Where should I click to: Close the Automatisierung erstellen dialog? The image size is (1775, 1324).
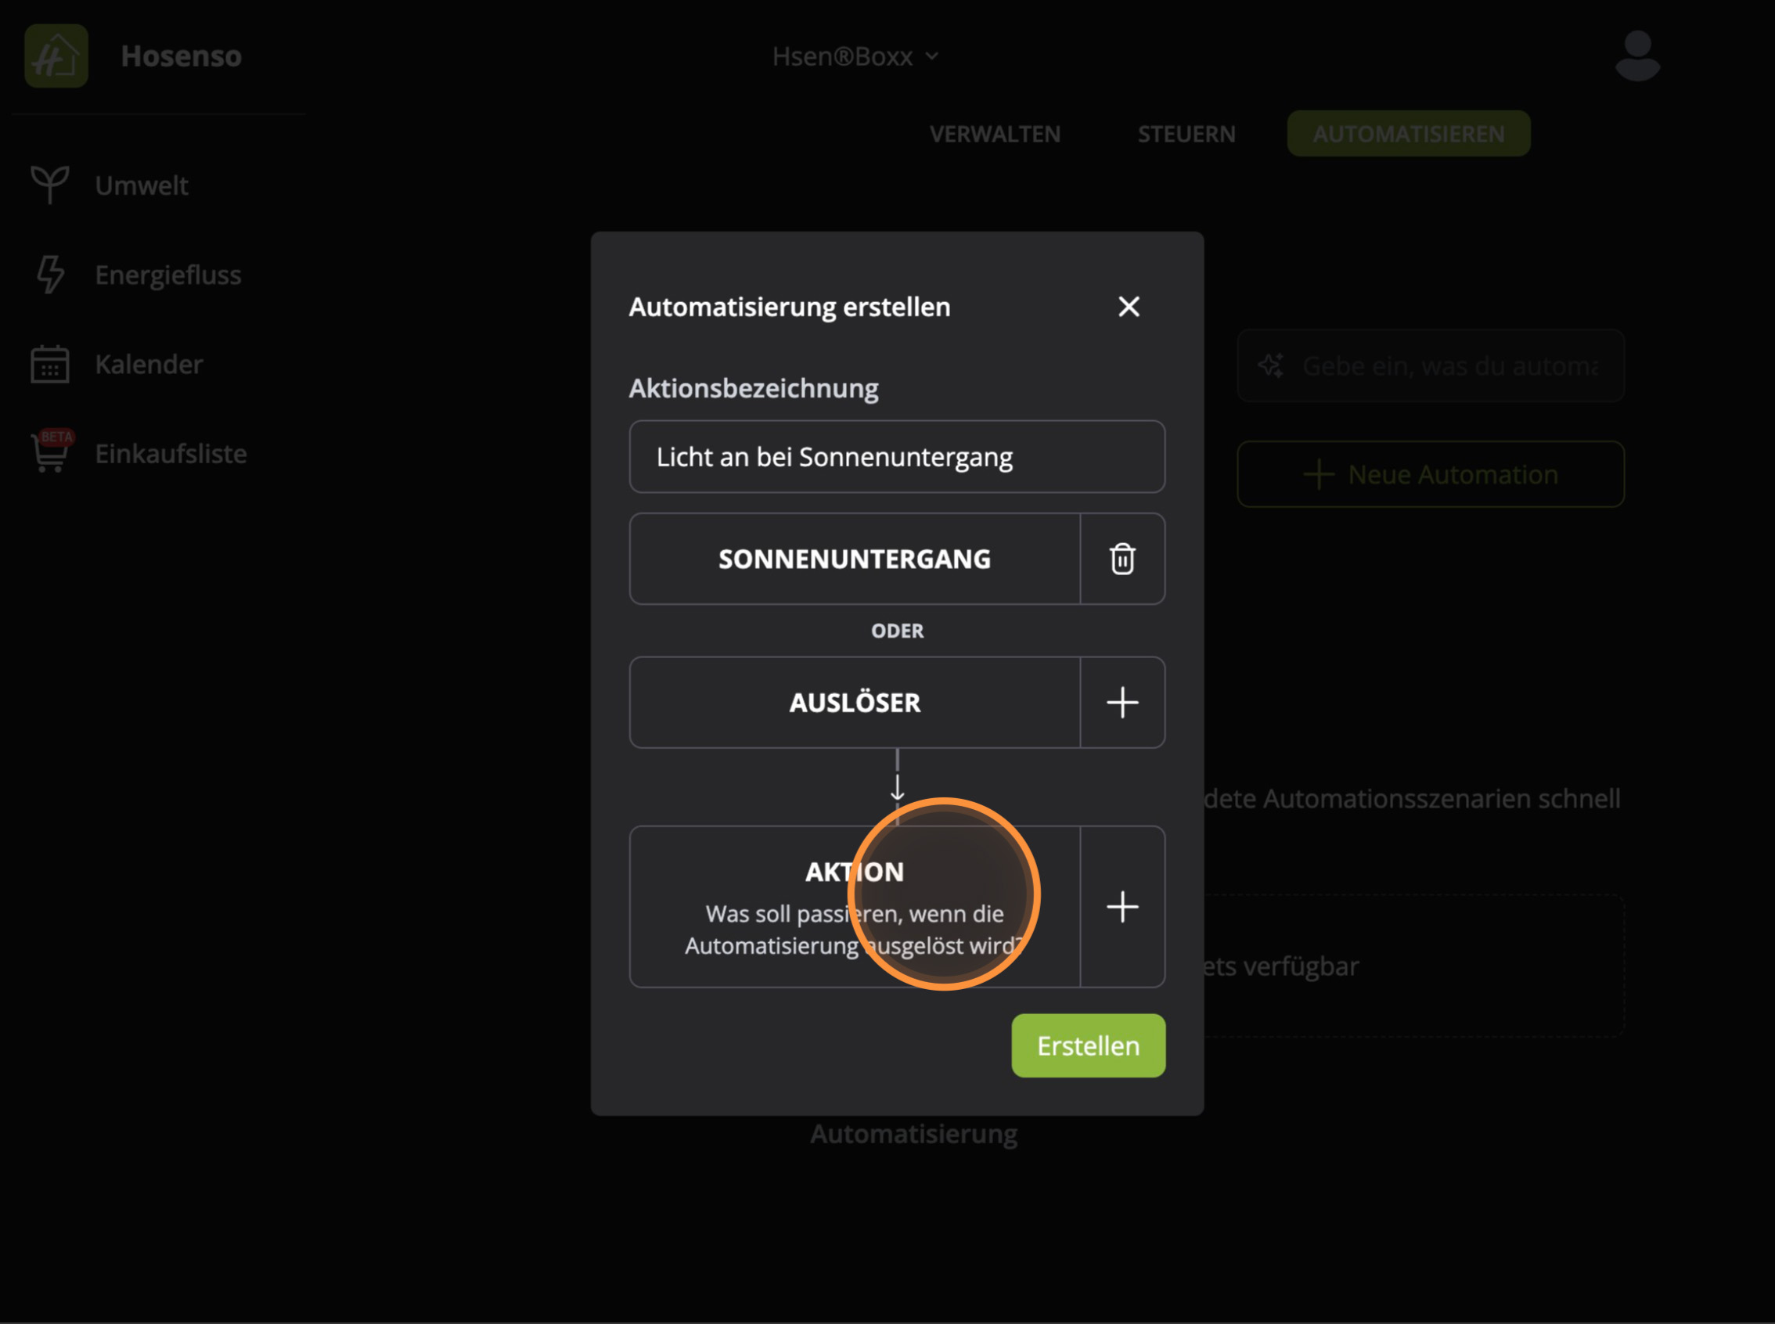coord(1129,306)
